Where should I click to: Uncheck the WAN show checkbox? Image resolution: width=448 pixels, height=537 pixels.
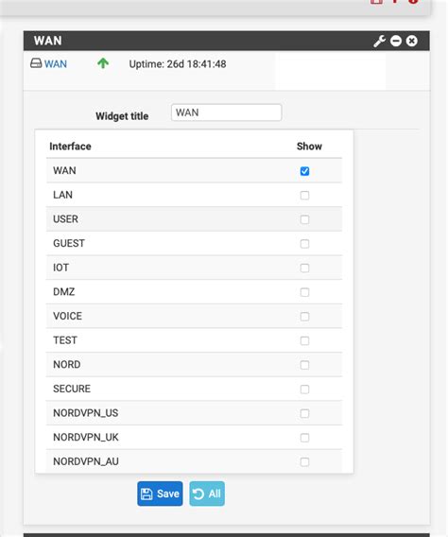pyautogui.click(x=304, y=171)
